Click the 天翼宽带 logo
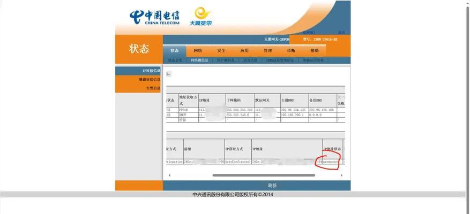The image size is (470, 214). pyautogui.click(x=201, y=17)
